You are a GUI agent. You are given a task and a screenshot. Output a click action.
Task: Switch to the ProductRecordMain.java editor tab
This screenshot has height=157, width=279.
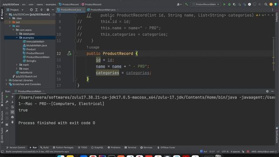click(102, 10)
